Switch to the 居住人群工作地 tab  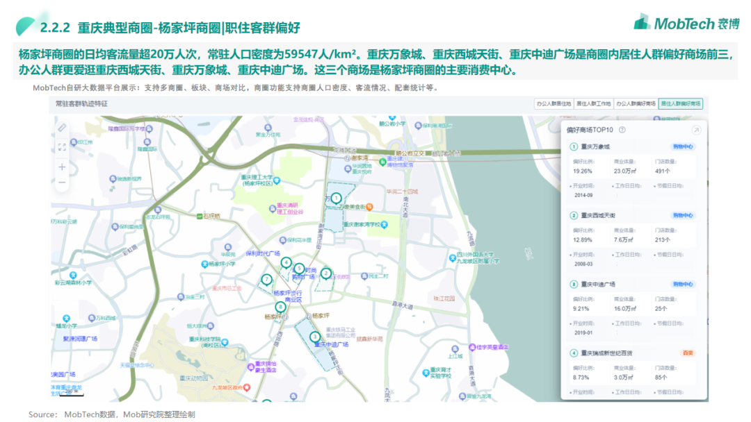coord(593,103)
